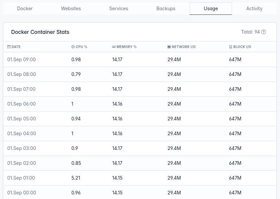The width and height of the screenshot is (280, 199).
Task: Click the Block I/O header icon
Action: [x=231, y=47]
